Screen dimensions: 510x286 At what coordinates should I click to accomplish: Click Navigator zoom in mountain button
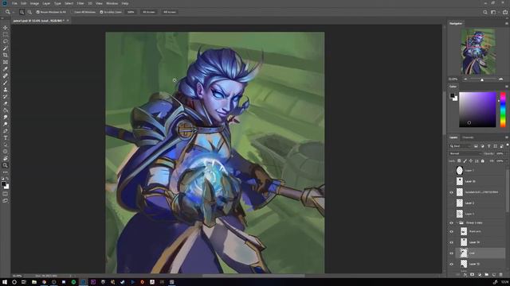(501, 79)
